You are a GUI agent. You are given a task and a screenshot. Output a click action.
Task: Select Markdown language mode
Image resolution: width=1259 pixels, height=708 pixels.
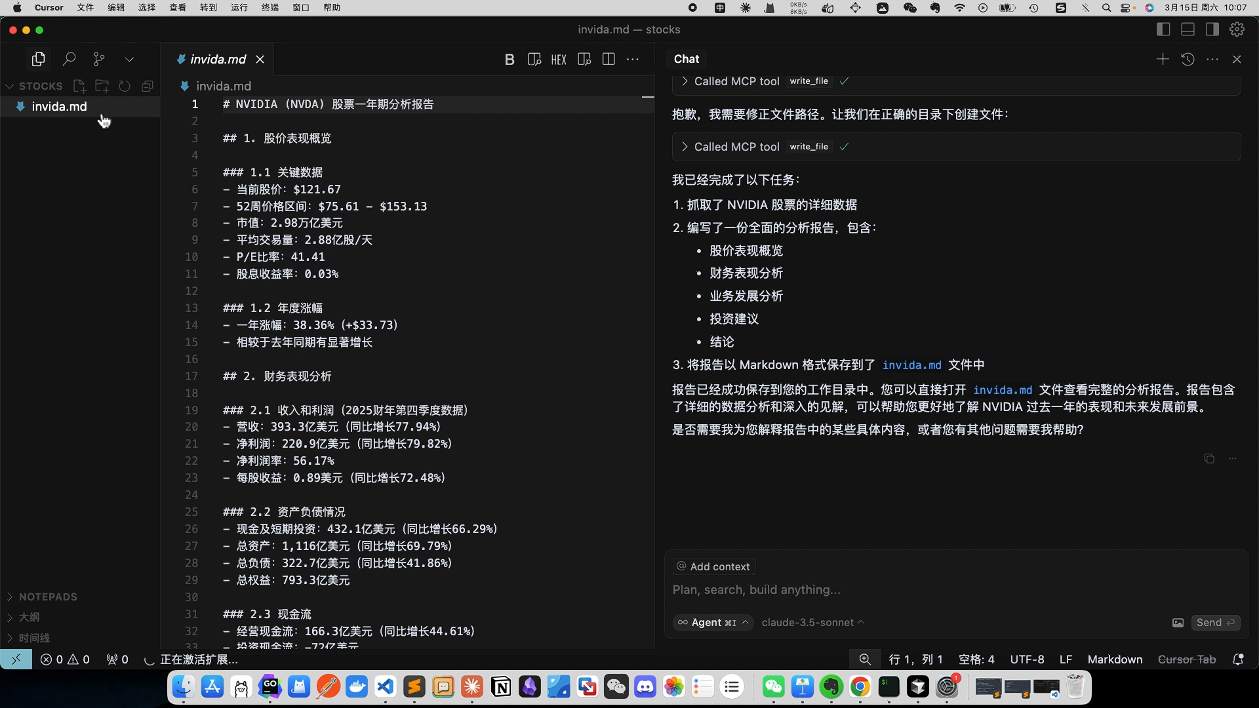(1115, 659)
